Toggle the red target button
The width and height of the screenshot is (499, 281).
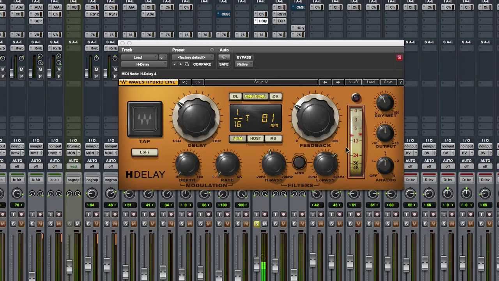399,57
